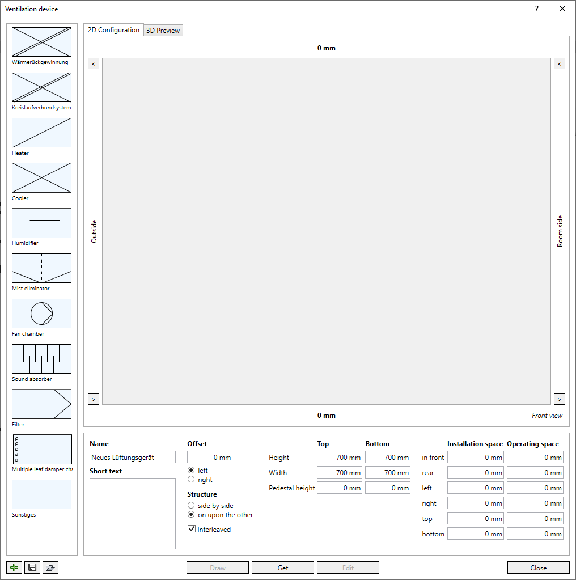Pick the Fan chamber icon
576x580 pixels.
point(41,314)
